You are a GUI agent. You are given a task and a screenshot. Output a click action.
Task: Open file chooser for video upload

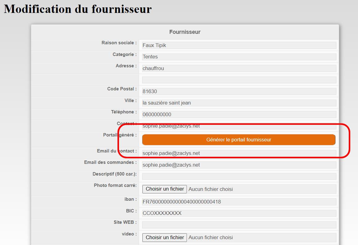(165, 237)
